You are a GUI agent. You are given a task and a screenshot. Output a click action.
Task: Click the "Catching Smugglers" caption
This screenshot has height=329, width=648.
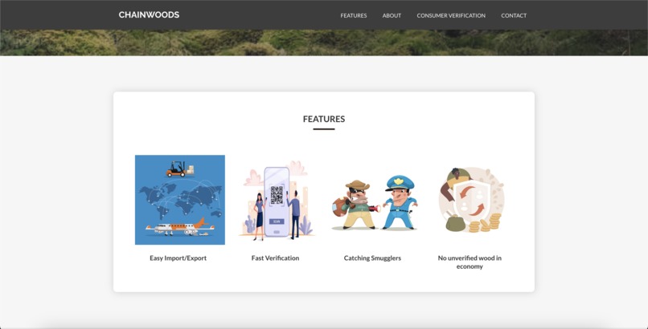tap(372, 258)
